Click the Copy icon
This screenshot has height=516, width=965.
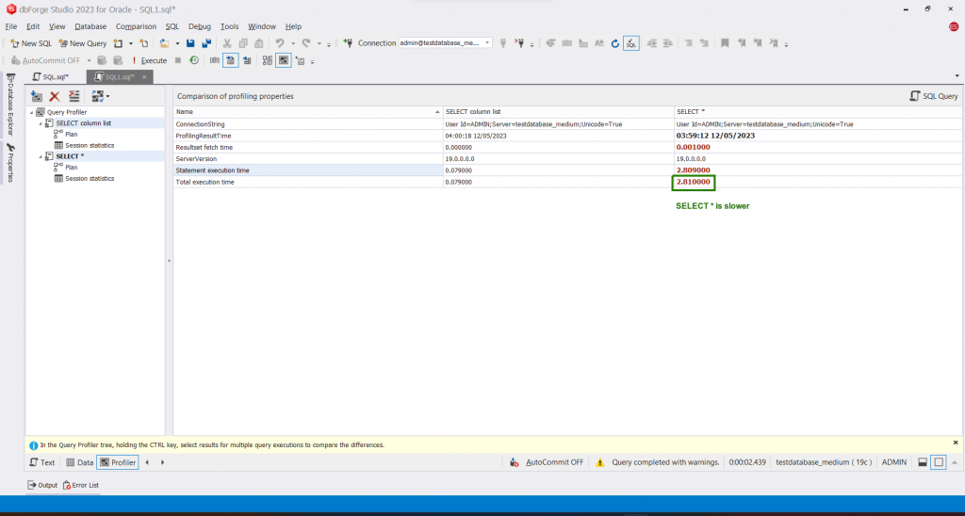[243, 43]
